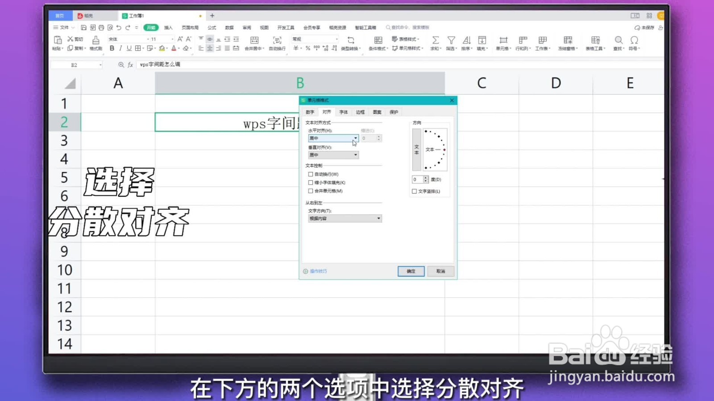
Task: Open the 水平对齐(H) alignment dropdown
Action: point(355,138)
